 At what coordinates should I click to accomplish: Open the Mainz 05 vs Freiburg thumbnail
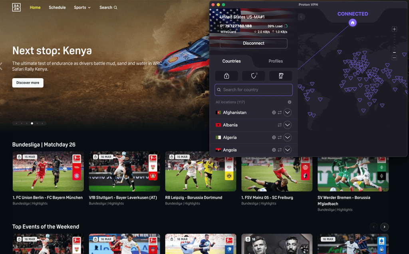(277, 174)
